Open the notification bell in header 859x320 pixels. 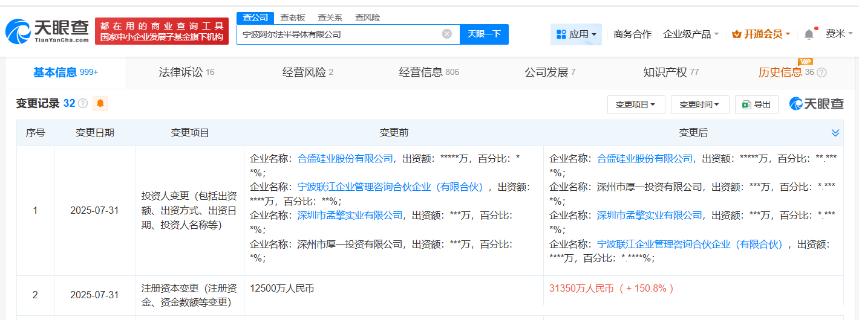(x=809, y=34)
